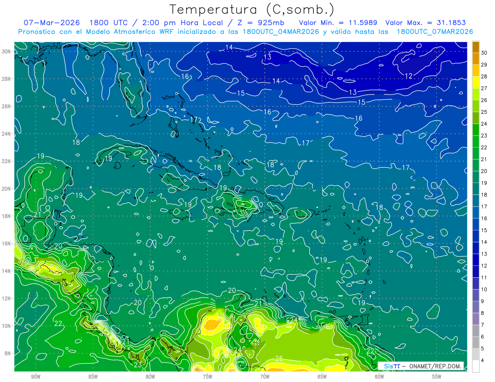The image size is (495, 382).
Task: Click the color scale label "11"
Action: pos(484,277)
